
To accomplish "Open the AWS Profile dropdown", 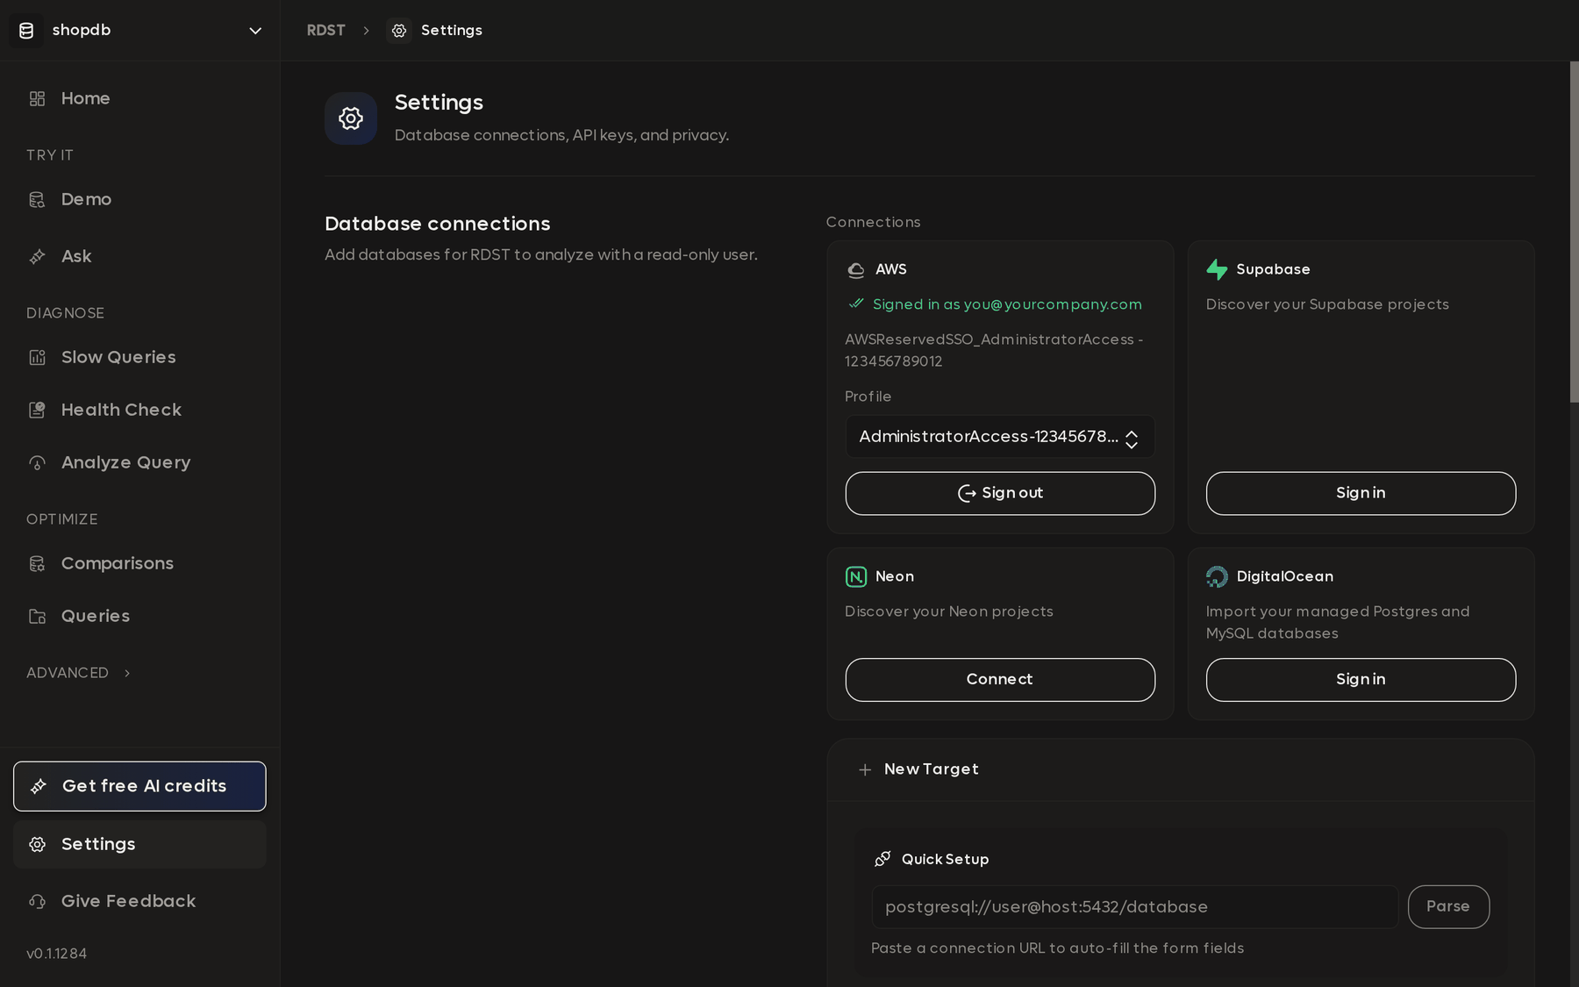I will pyautogui.click(x=1000, y=437).
